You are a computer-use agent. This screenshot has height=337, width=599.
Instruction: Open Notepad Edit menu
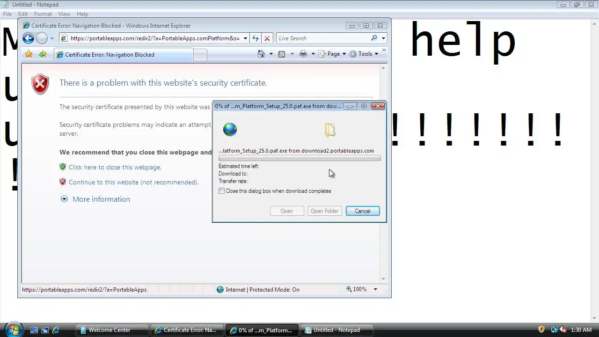23,14
